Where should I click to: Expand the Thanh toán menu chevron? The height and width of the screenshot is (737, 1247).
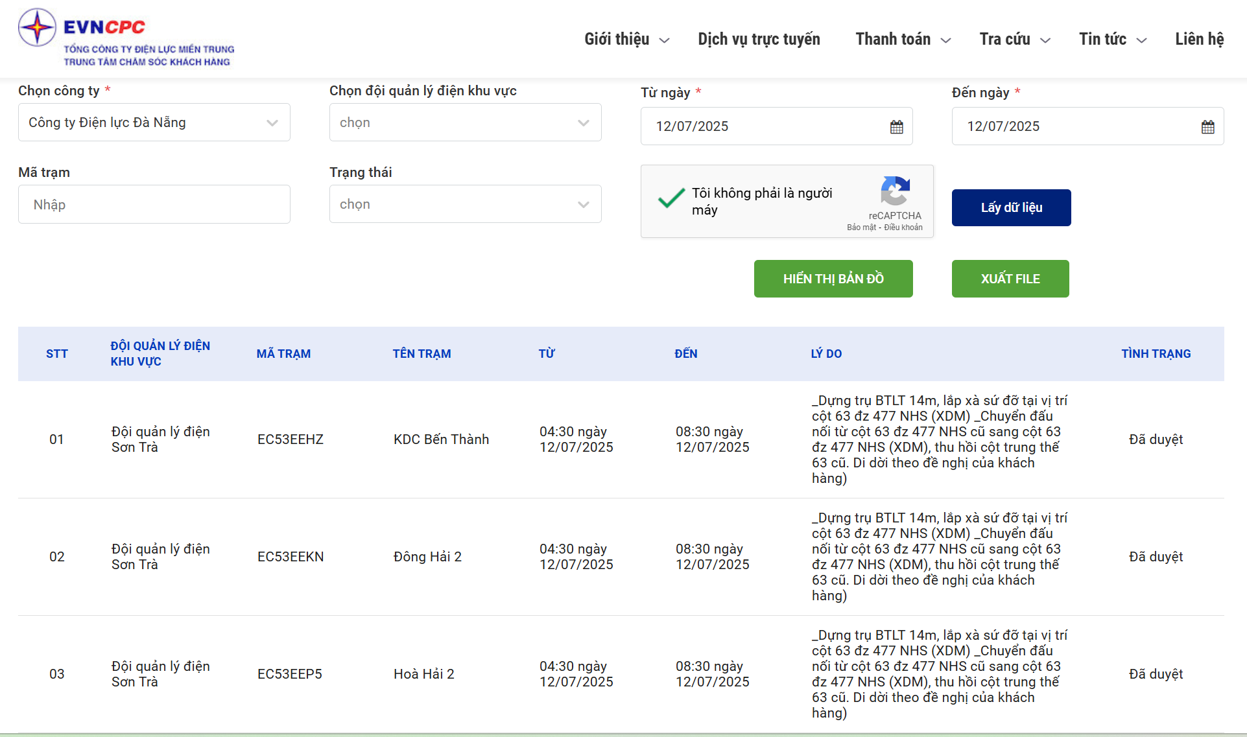[x=946, y=41]
